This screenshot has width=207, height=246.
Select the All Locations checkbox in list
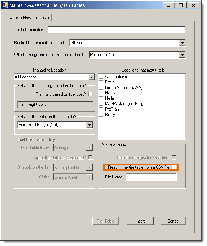pos(101,77)
